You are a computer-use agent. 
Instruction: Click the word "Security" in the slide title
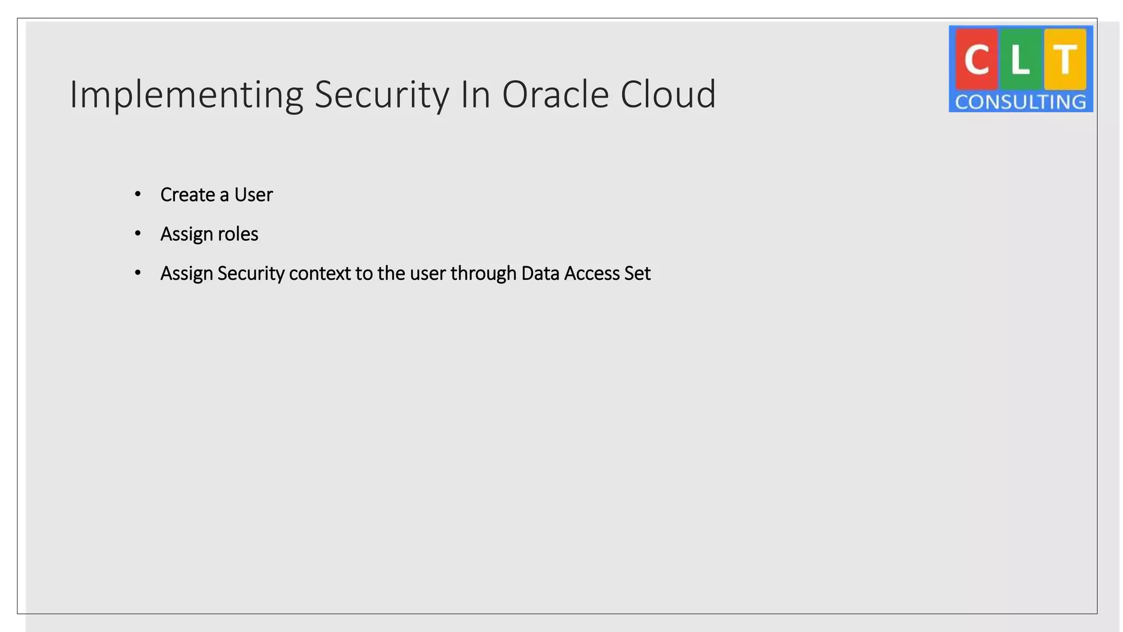(x=382, y=94)
